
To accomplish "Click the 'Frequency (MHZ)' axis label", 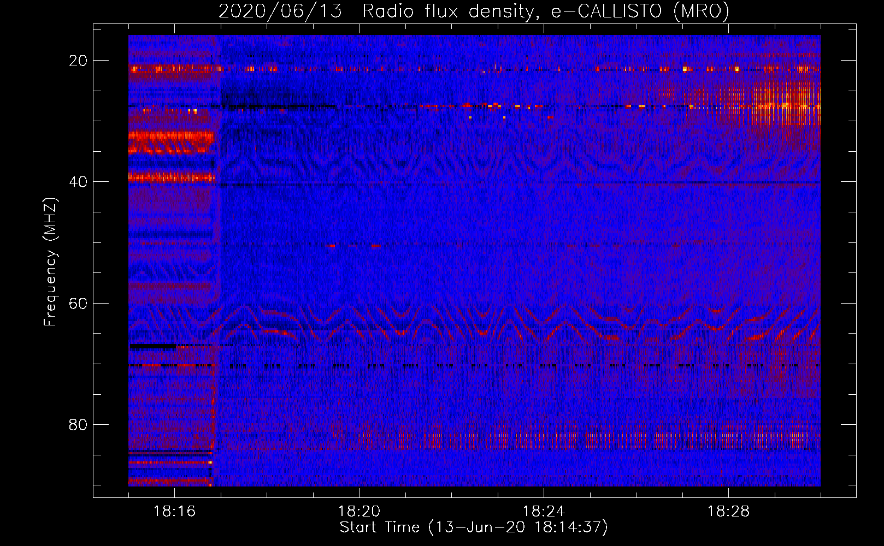I will pyautogui.click(x=50, y=262).
